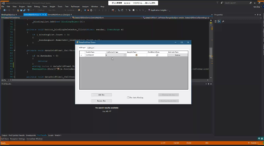Click the Add Row button

click(x=101, y=95)
